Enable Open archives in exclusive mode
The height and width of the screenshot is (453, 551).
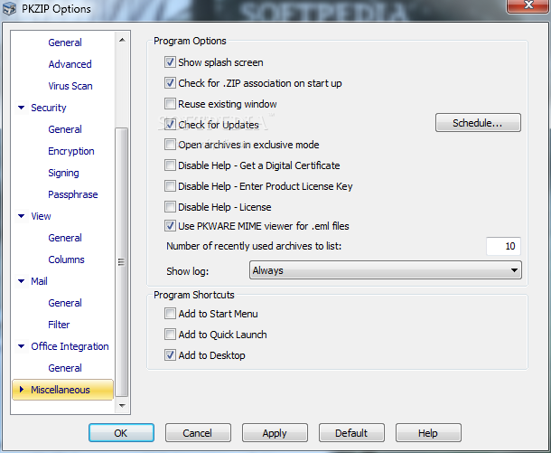[170, 145]
